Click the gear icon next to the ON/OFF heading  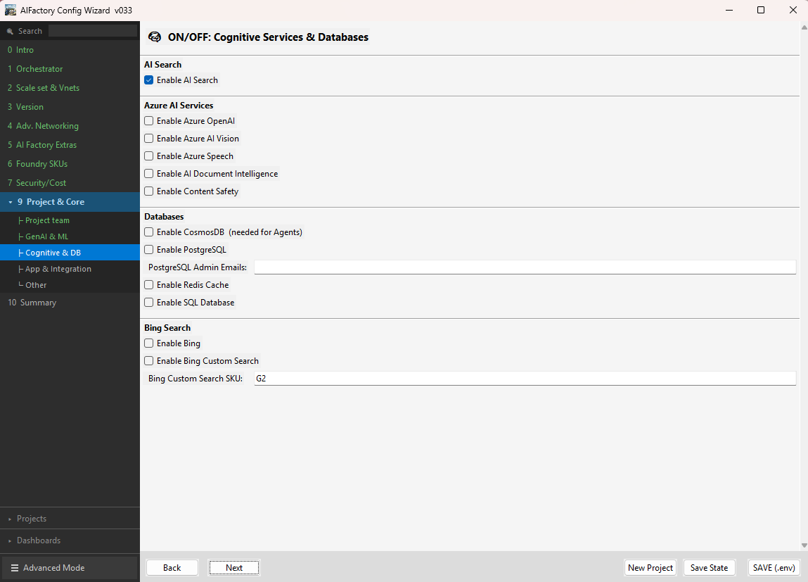(x=154, y=37)
